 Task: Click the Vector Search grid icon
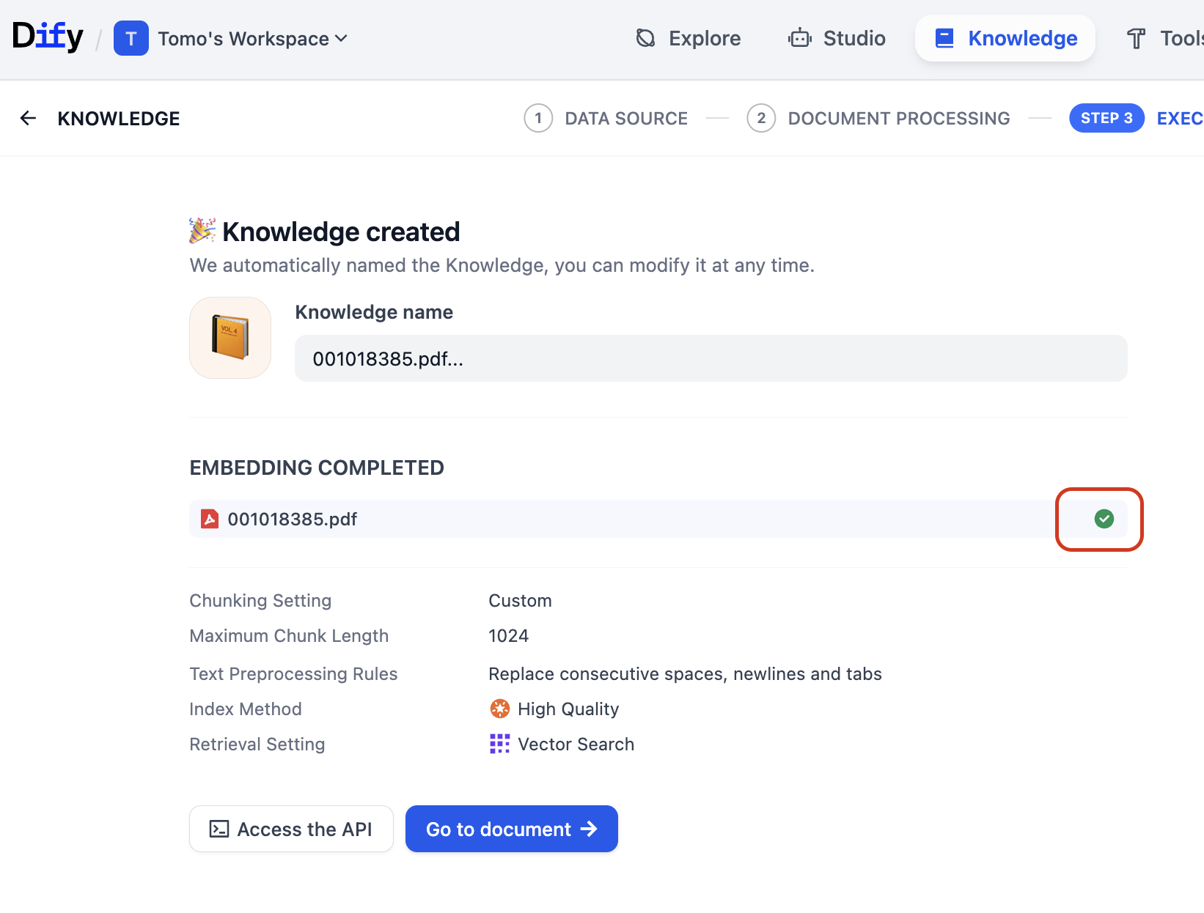(x=499, y=744)
